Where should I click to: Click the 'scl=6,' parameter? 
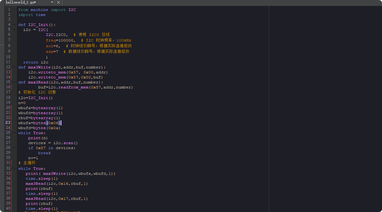[53, 46]
